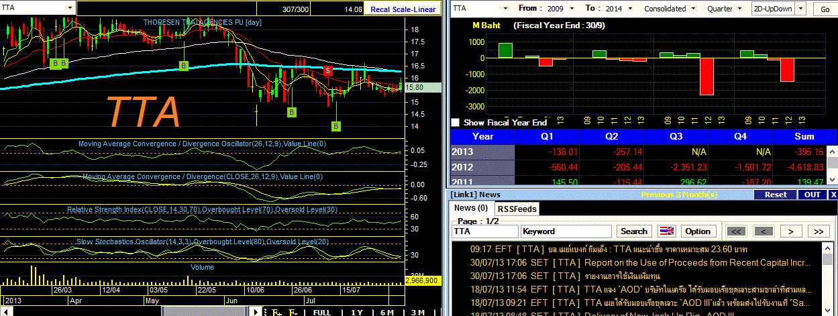Screen dimensions: 838x316
Task: Click the 15.80 current price label
Action: (x=423, y=87)
